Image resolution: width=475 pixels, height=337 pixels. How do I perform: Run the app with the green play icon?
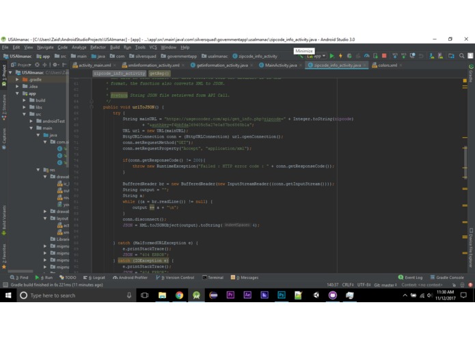(331, 56)
